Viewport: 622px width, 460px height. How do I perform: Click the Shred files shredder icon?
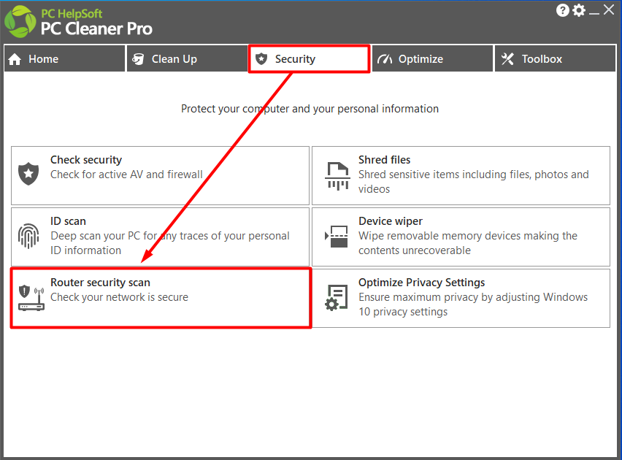coord(337,176)
